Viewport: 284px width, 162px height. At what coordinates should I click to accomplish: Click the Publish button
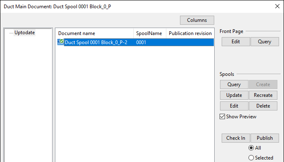point(265,138)
